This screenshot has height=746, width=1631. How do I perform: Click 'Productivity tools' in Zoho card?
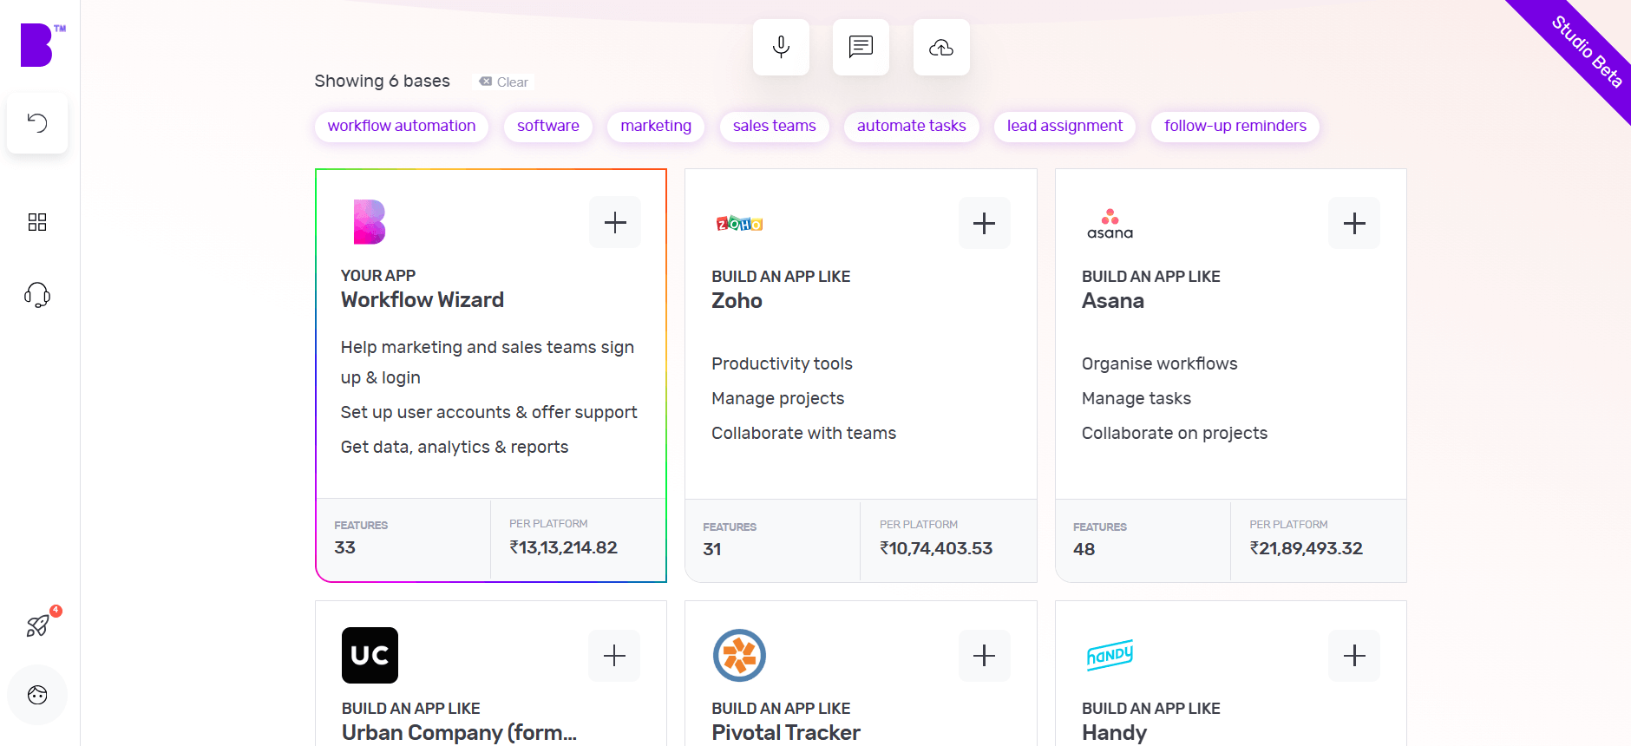782,363
